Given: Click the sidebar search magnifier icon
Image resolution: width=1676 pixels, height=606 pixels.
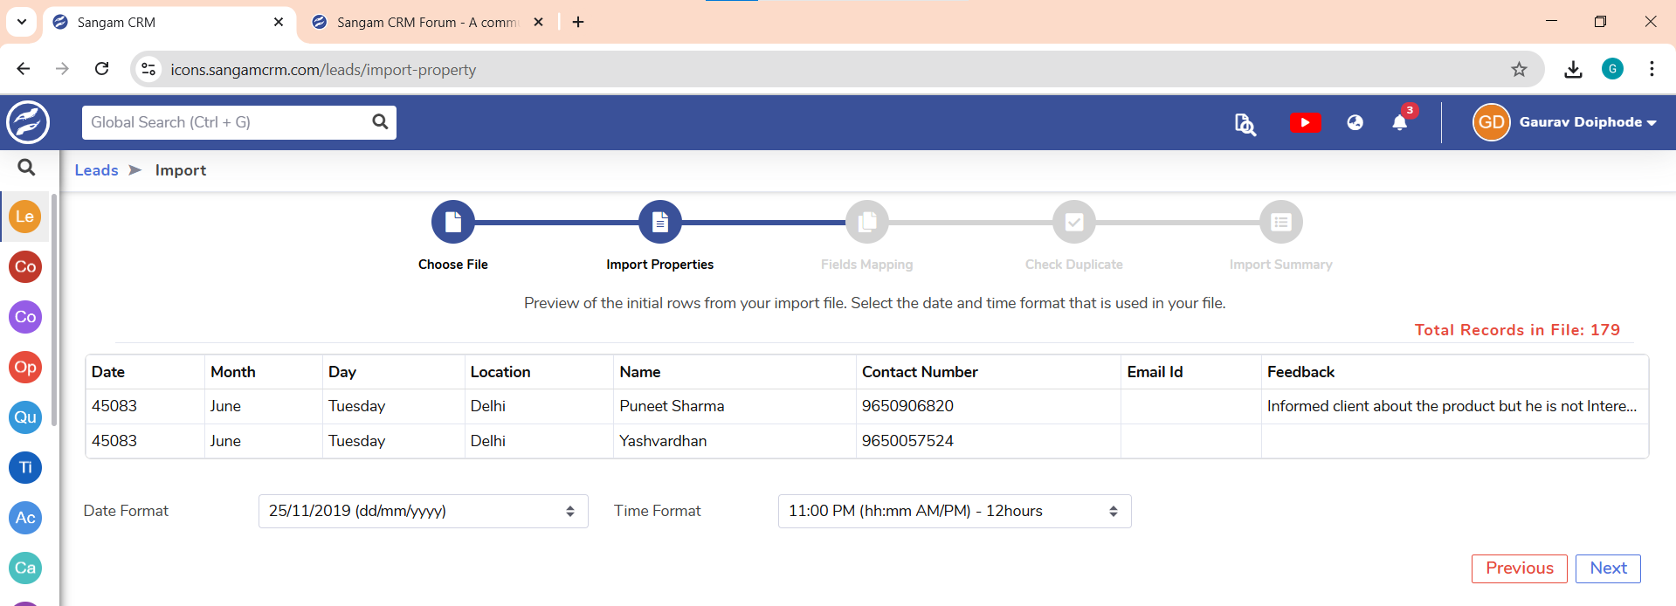Looking at the screenshot, I should (26, 168).
